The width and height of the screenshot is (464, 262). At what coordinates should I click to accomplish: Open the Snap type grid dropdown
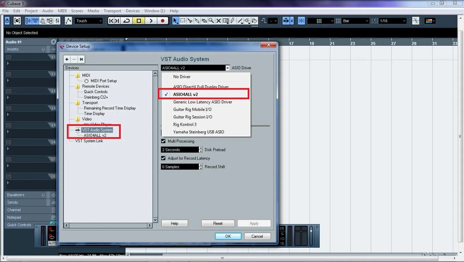pos(321,21)
